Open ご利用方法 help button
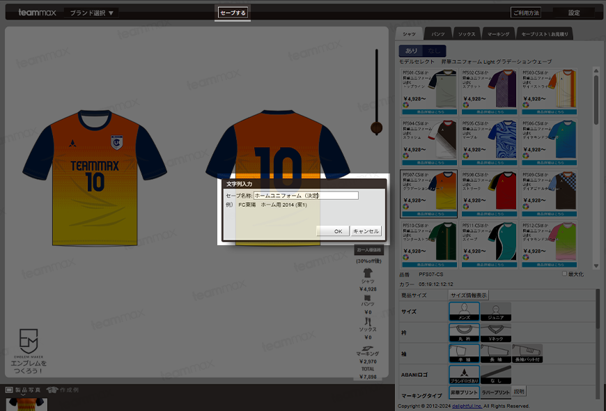The height and width of the screenshot is (411, 606). (526, 13)
